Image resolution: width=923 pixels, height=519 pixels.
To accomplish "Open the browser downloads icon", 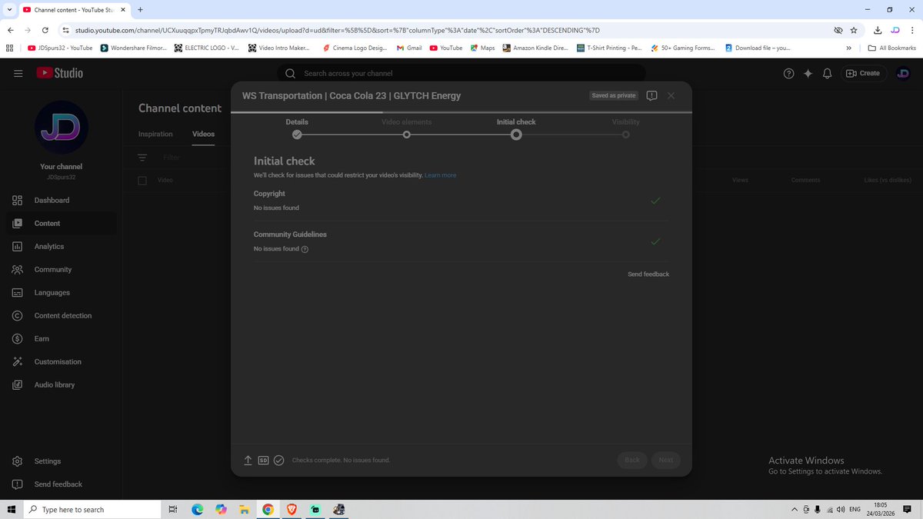I will 878,30.
